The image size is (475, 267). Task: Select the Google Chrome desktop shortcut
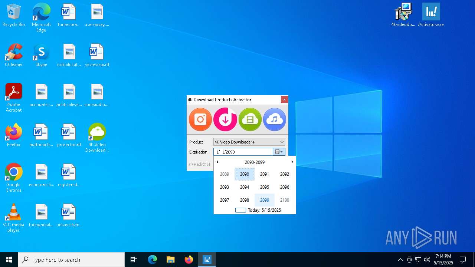pyautogui.click(x=14, y=178)
